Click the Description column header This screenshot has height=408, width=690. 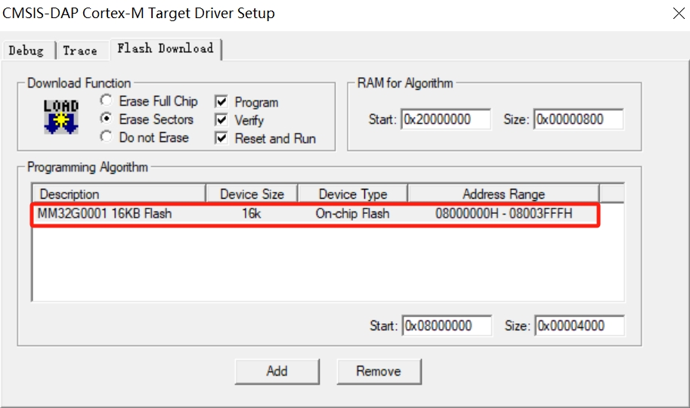[x=119, y=194]
